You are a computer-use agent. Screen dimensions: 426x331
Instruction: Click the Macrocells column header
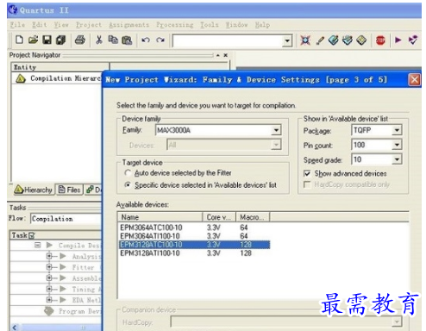tap(253, 217)
